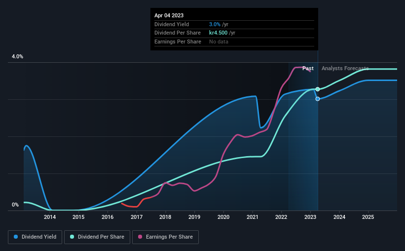This screenshot has width=405, height=251.
Task: Click the 2015 x-axis year label
Action: point(78,217)
